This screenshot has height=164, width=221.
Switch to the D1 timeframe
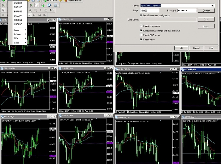(34, 15)
